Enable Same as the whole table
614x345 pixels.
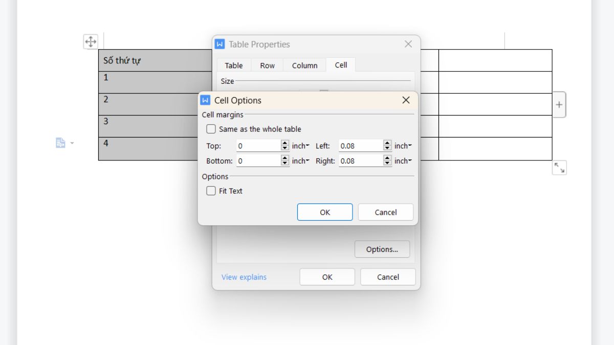click(211, 129)
